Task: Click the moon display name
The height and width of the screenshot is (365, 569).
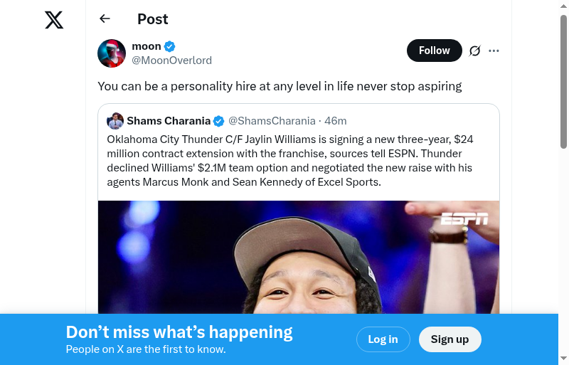Action: pyautogui.click(x=147, y=46)
